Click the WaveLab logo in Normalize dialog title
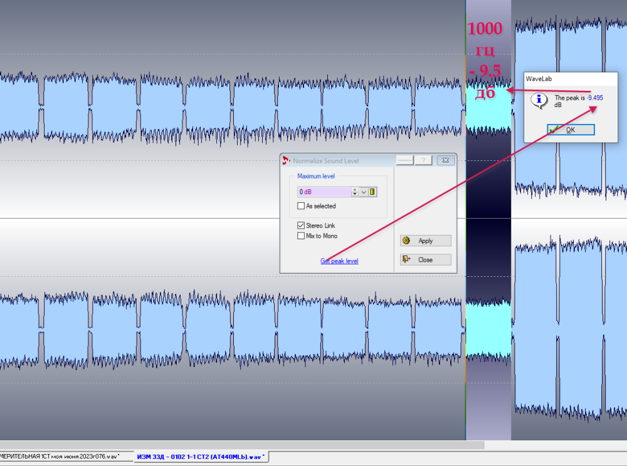Screen dimensions: 627x466 click(x=287, y=160)
